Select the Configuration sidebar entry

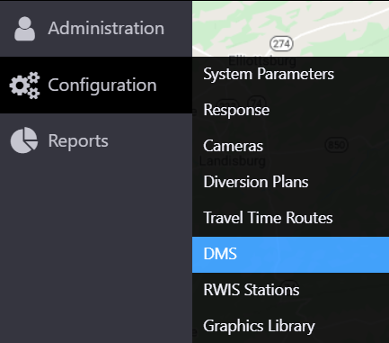96,85
